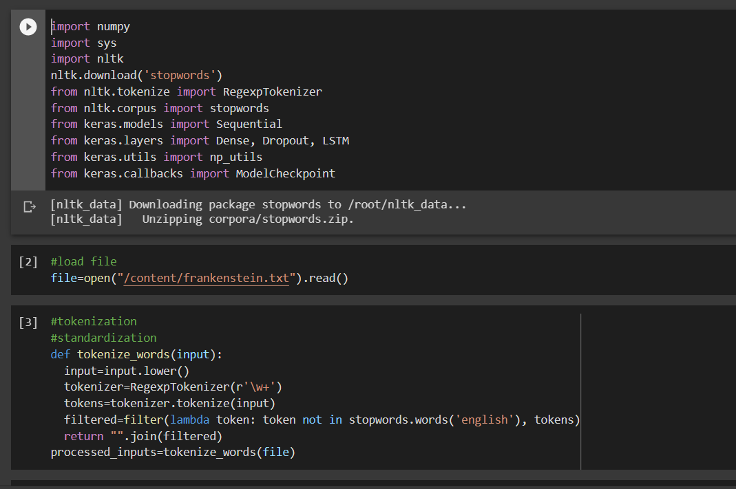Click the '#standardization' comment
The image size is (736, 489).
click(x=104, y=338)
